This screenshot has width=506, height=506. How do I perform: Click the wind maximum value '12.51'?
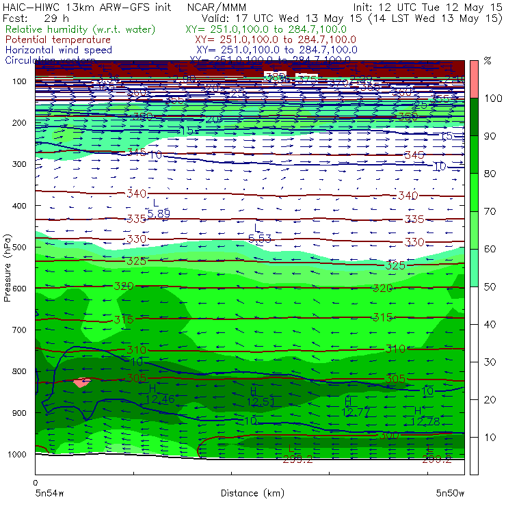tap(261, 402)
